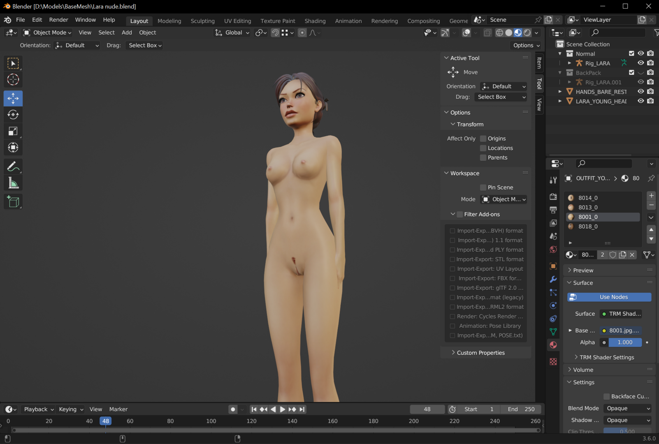Image resolution: width=659 pixels, height=444 pixels.
Task: Open the Render properties tab
Action: (553, 197)
